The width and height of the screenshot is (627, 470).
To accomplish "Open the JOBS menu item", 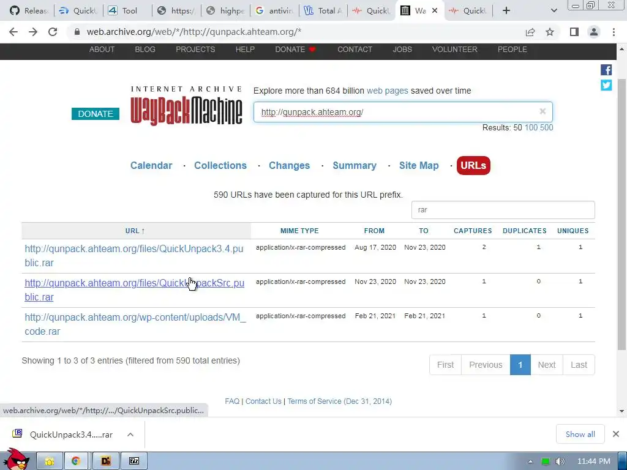I will 402,50.
